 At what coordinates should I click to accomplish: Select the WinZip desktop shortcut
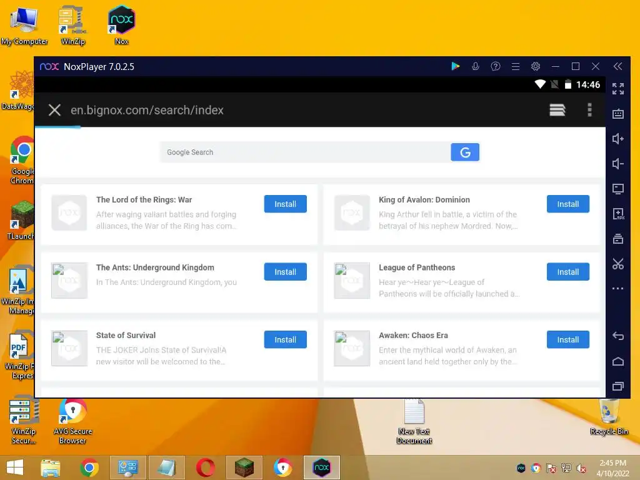tap(72, 25)
